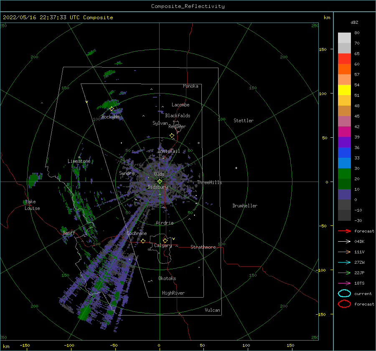
Task: Click the Innisfail town label
Action: [169, 151]
